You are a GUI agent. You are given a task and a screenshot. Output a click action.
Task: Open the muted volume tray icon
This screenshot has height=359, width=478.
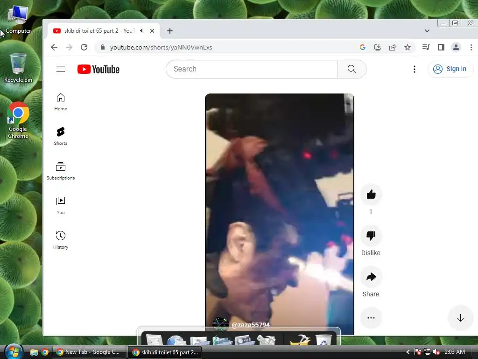pyautogui.click(x=436, y=352)
